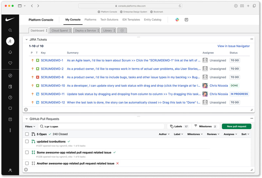Click Safari downloads icon
The image size is (262, 178).
click(236, 6)
